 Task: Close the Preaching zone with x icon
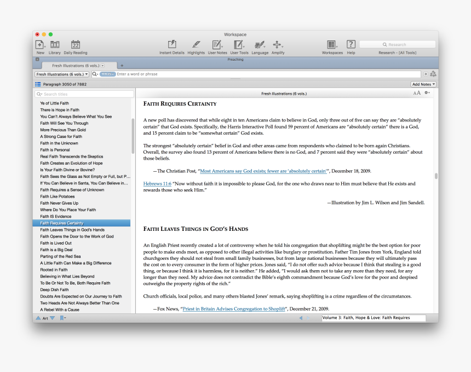(37, 59)
